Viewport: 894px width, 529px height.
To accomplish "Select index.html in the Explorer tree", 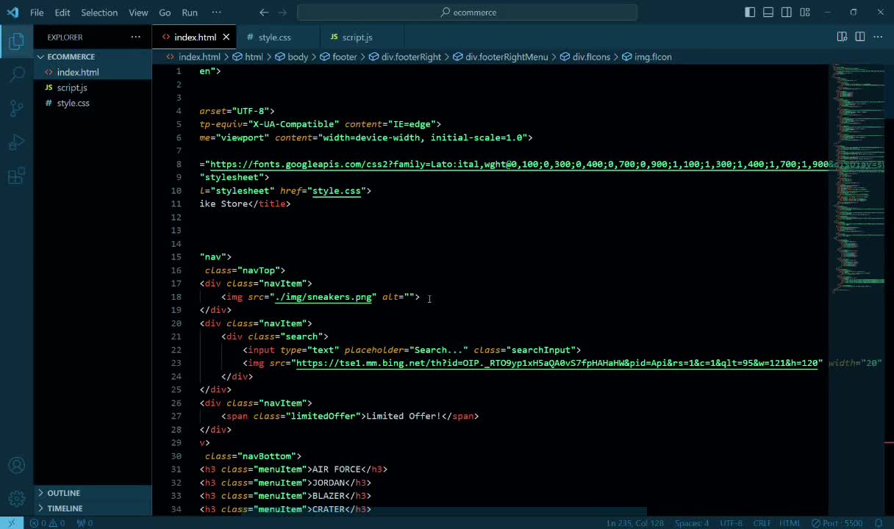I will (x=93, y=72).
